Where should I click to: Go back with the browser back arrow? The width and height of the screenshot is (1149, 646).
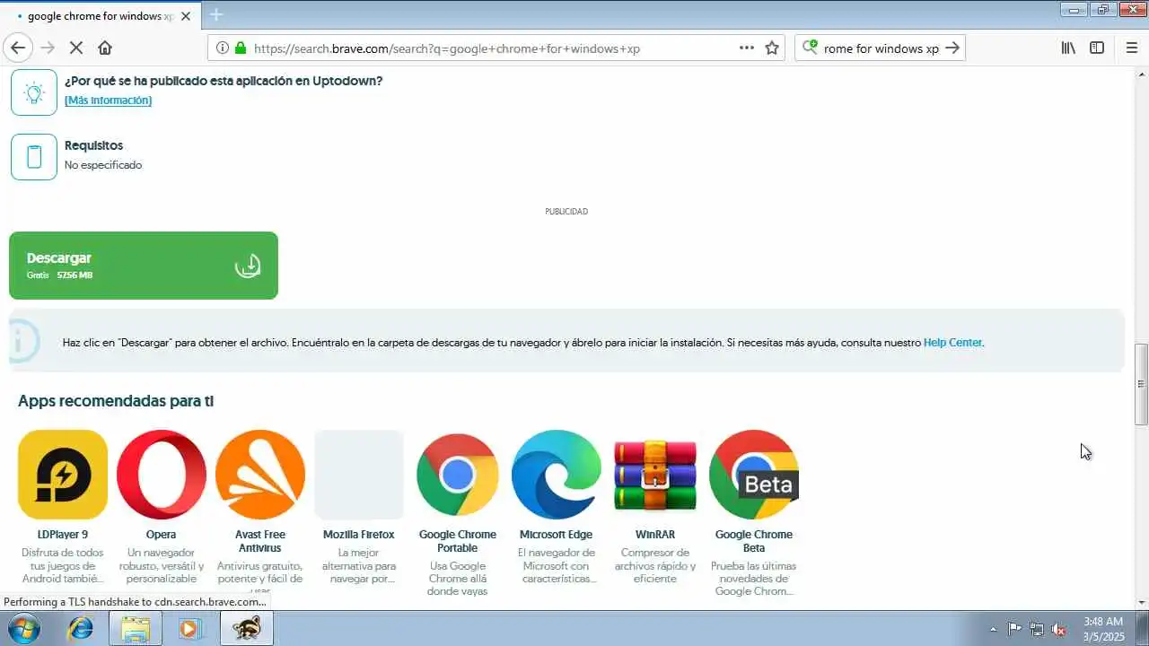click(x=18, y=48)
